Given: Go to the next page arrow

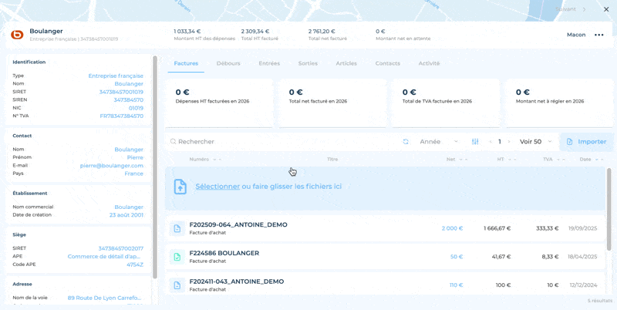Looking at the screenshot, I should pos(509,142).
